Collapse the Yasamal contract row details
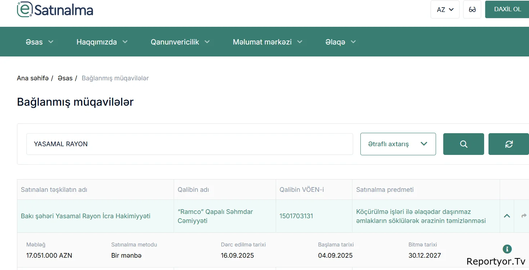Screen dimensions: 529x270 (507, 216)
